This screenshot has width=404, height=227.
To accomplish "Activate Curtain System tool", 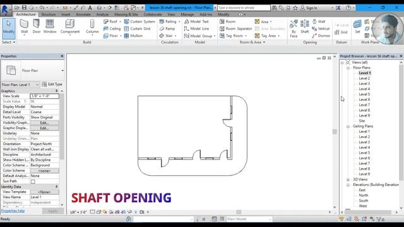I will pos(140,21).
